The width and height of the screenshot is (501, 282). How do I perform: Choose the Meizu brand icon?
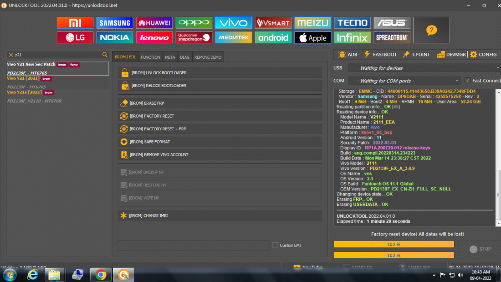pos(313,23)
